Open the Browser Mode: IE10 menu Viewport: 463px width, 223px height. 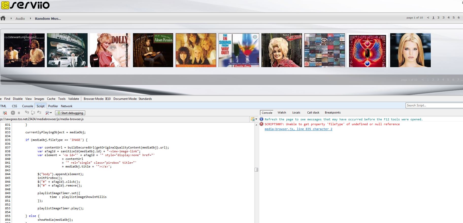[97, 99]
